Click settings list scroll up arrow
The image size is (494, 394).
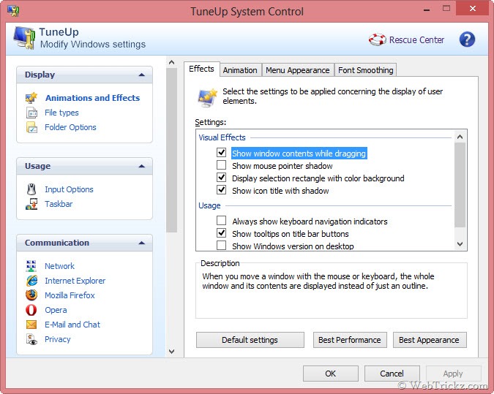click(x=460, y=137)
